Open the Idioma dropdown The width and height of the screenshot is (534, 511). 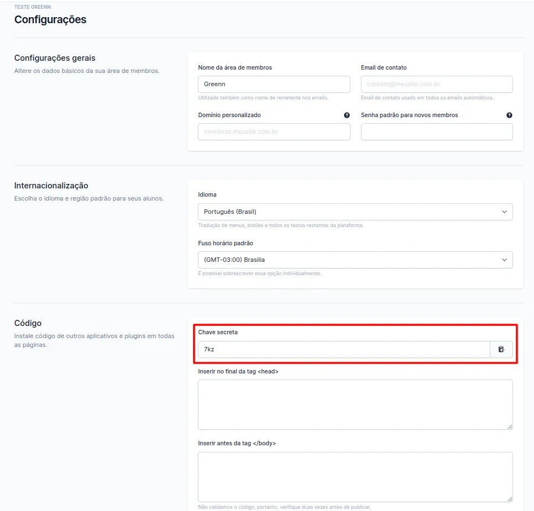355,212
